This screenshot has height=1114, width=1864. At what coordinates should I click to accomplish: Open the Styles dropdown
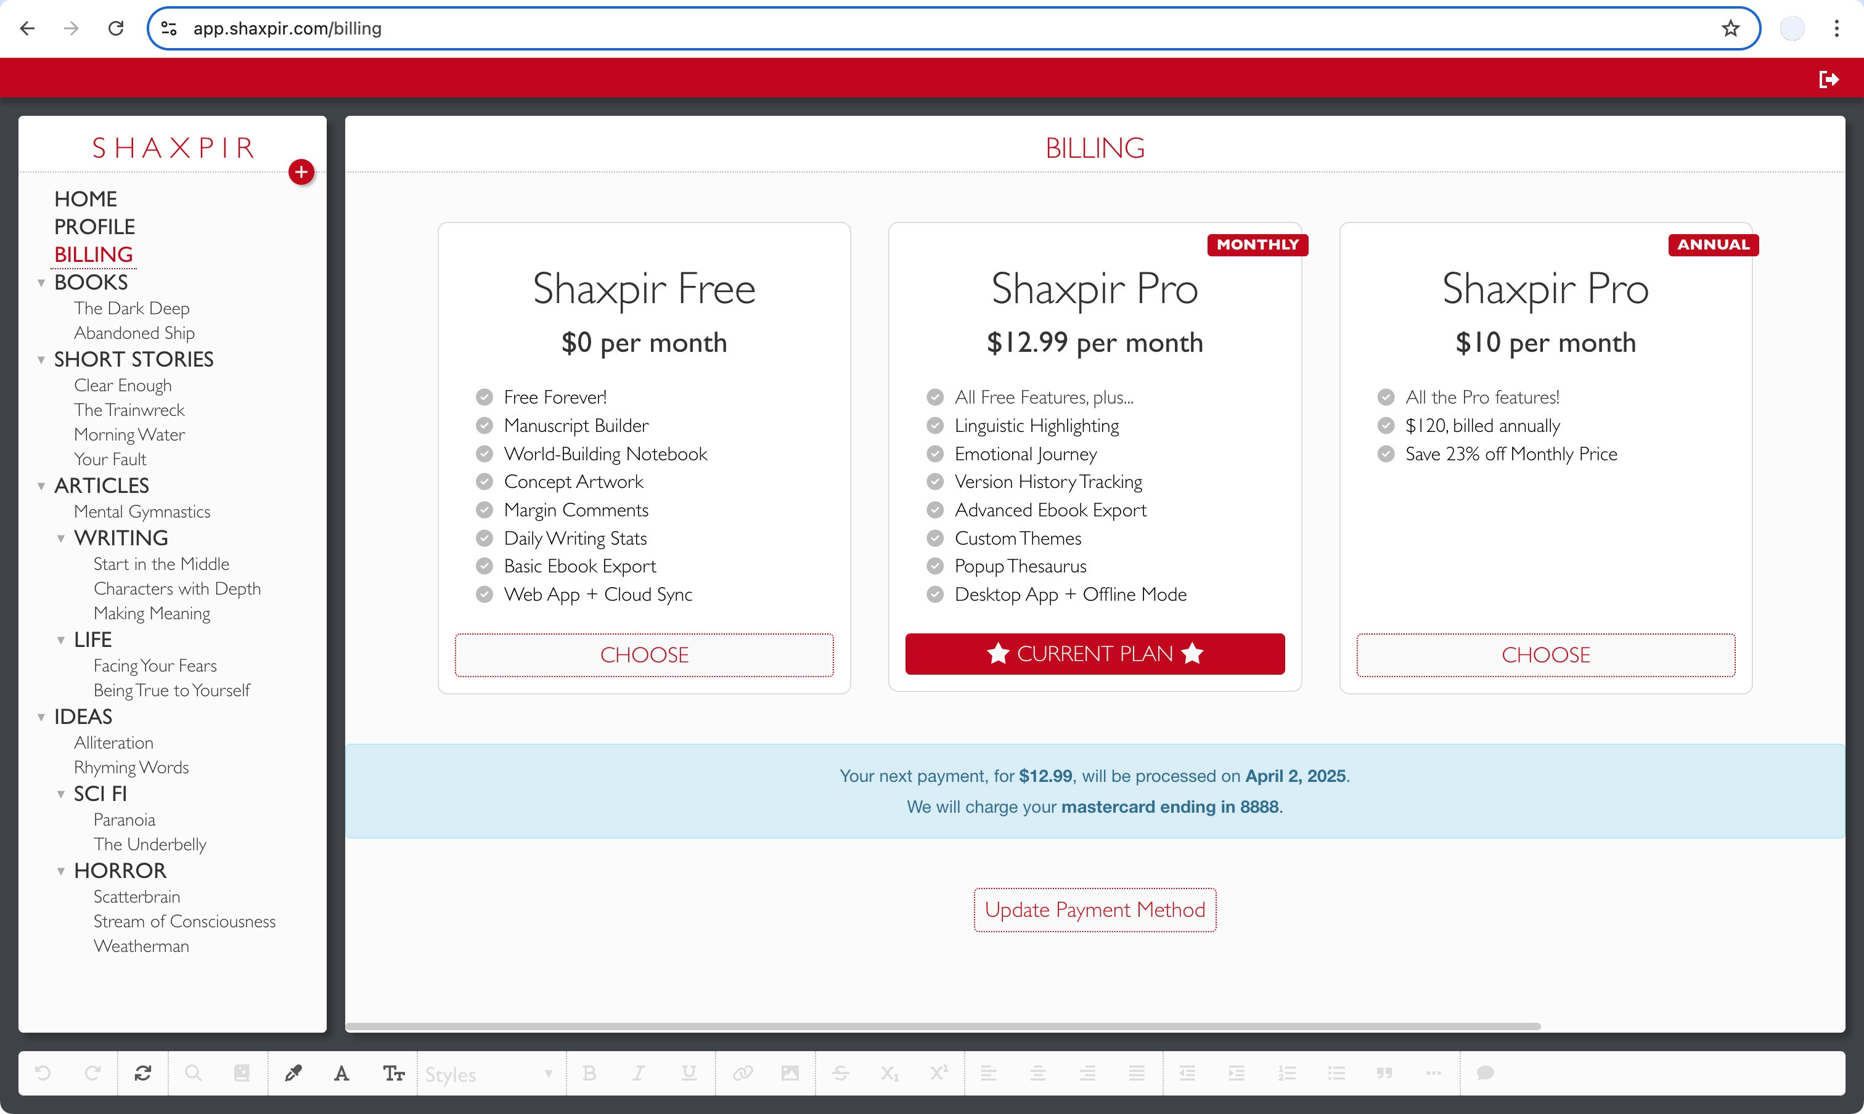click(489, 1074)
